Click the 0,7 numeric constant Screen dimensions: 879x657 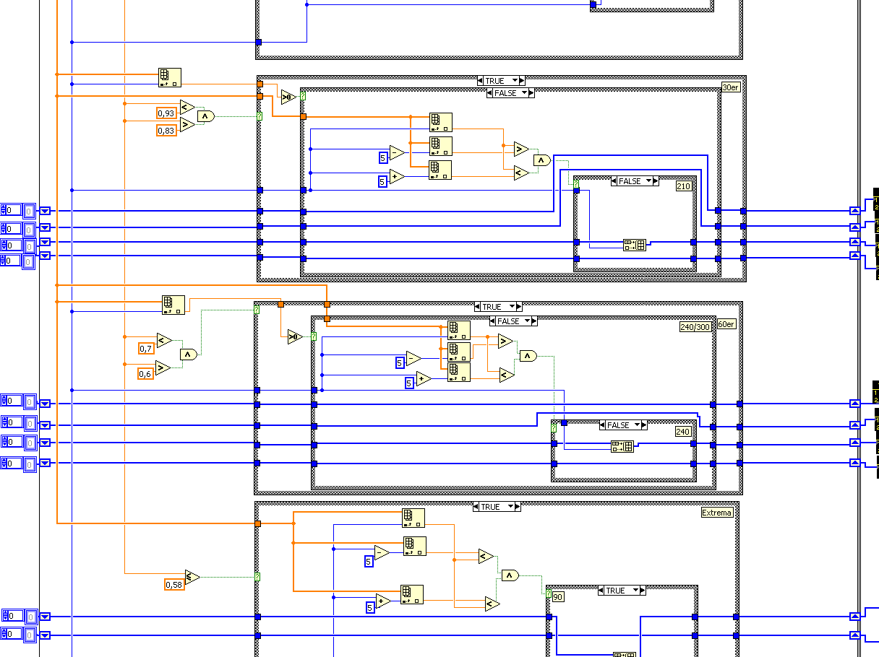point(146,349)
